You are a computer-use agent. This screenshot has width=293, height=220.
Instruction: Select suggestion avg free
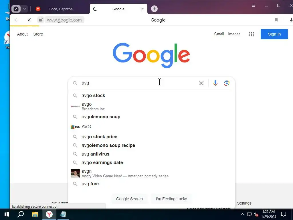pyautogui.click(x=151, y=184)
